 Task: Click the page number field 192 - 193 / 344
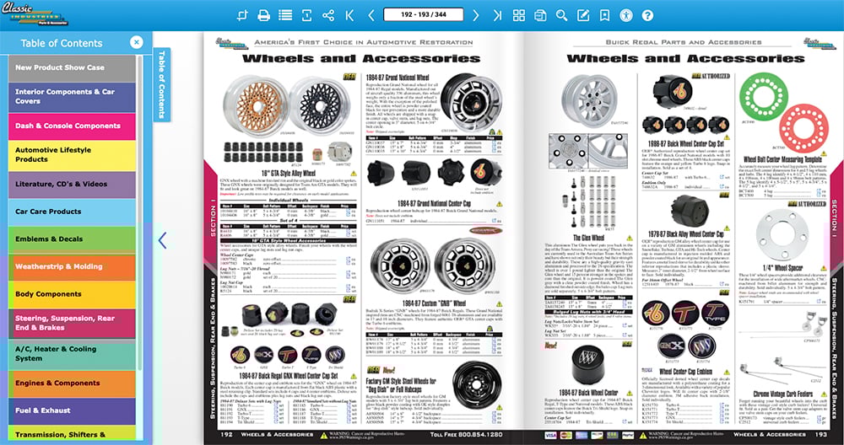(424, 14)
